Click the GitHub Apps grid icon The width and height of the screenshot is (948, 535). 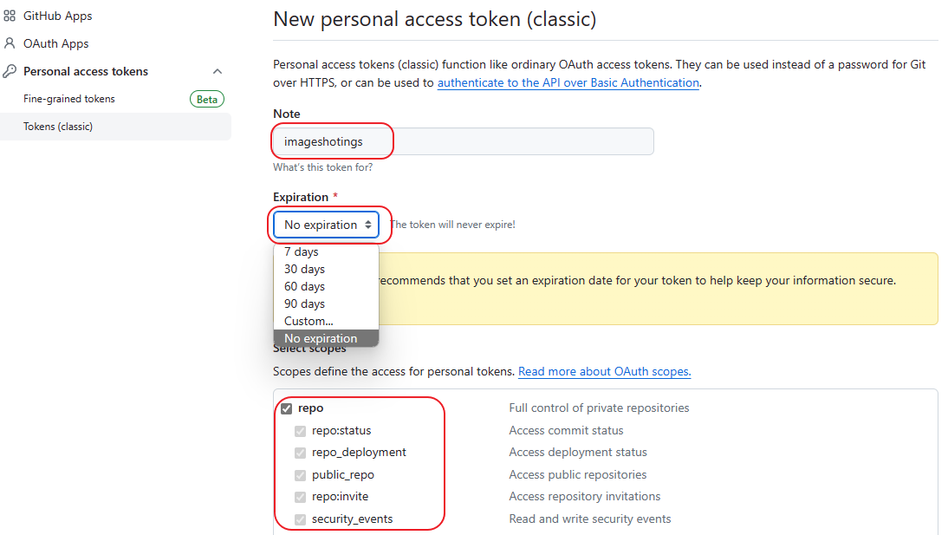point(10,16)
